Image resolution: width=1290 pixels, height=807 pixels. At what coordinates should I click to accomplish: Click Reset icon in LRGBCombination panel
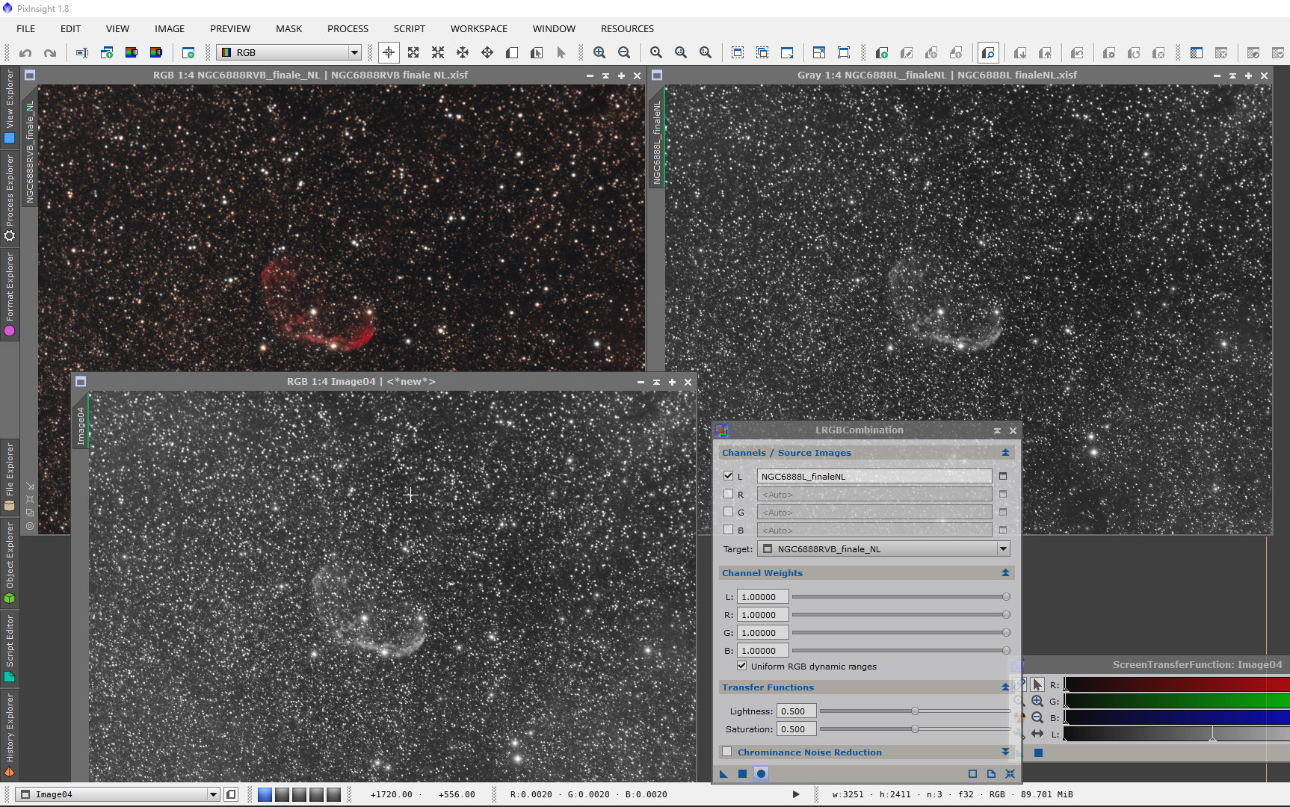[x=1010, y=773]
